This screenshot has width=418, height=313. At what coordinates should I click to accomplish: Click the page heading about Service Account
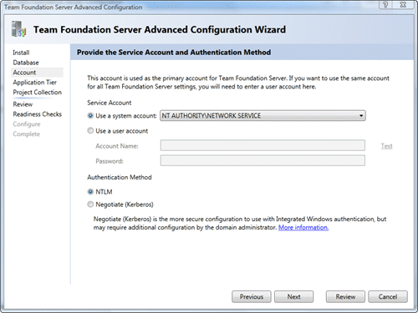pyautogui.click(x=174, y=53)
